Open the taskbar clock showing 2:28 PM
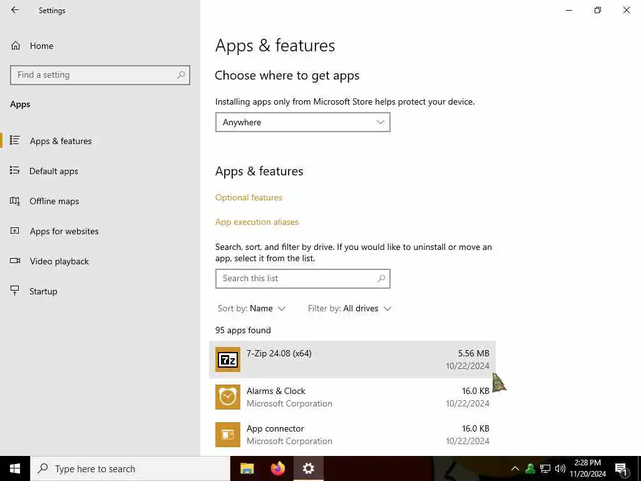Image resolution: width=641 pixels, height=481 pixels. (587, 468)
